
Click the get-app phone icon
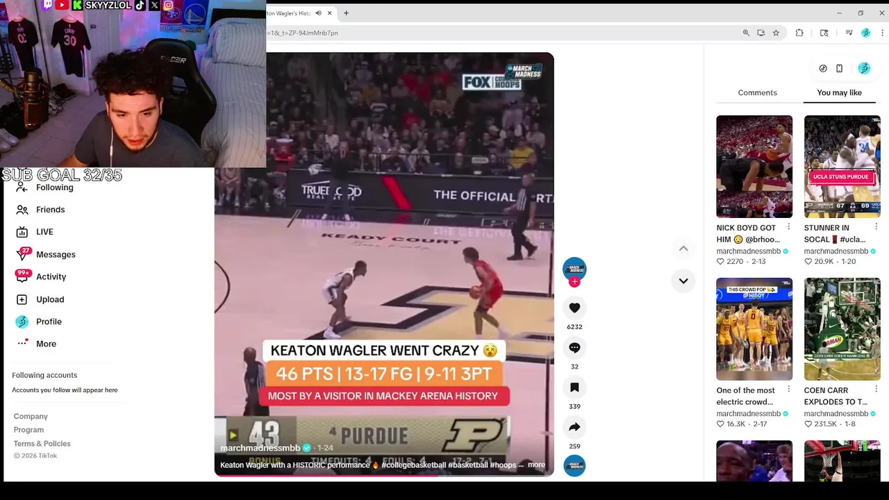pyautogui.click(x=839, y=68)
